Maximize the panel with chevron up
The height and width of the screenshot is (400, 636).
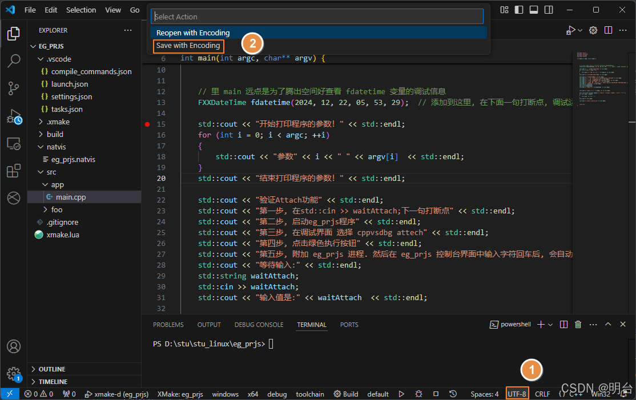click(x=608, y=324)
